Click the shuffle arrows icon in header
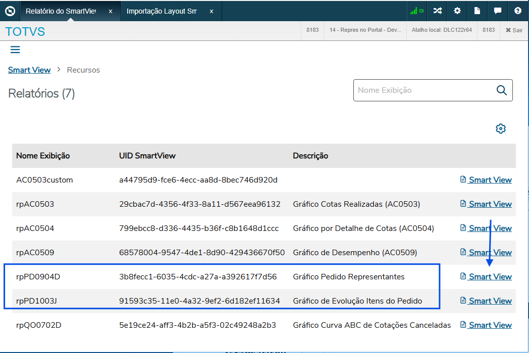The width and height of the screenshot is (529, 353). (437, 11)
